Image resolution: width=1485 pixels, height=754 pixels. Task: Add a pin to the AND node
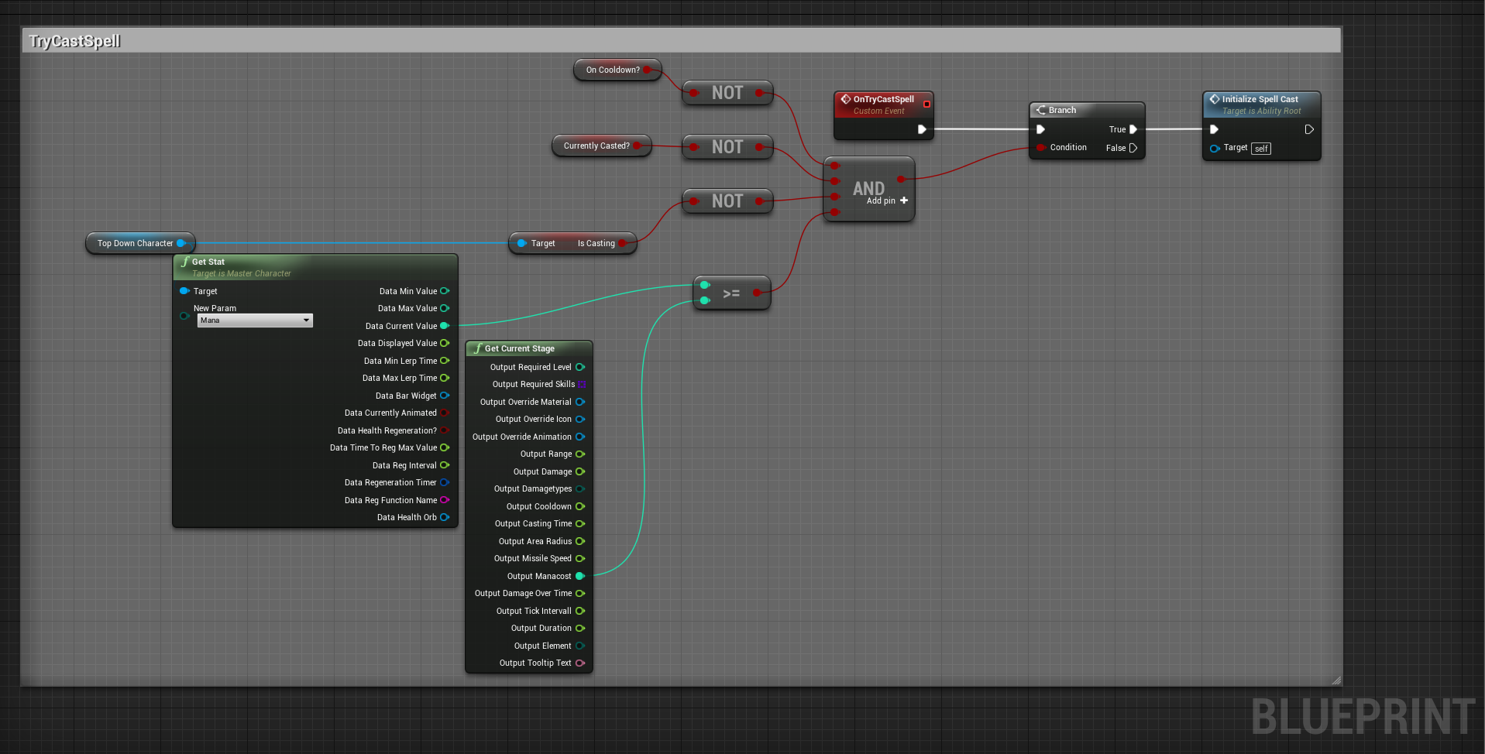click(x=903, y=200)
